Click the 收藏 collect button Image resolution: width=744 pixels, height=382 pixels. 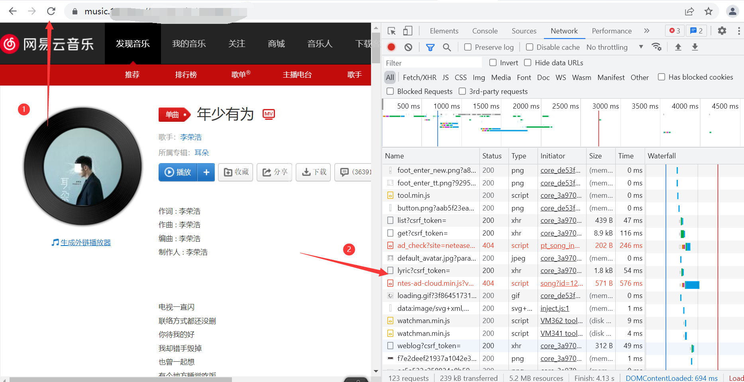coord(236,172)
